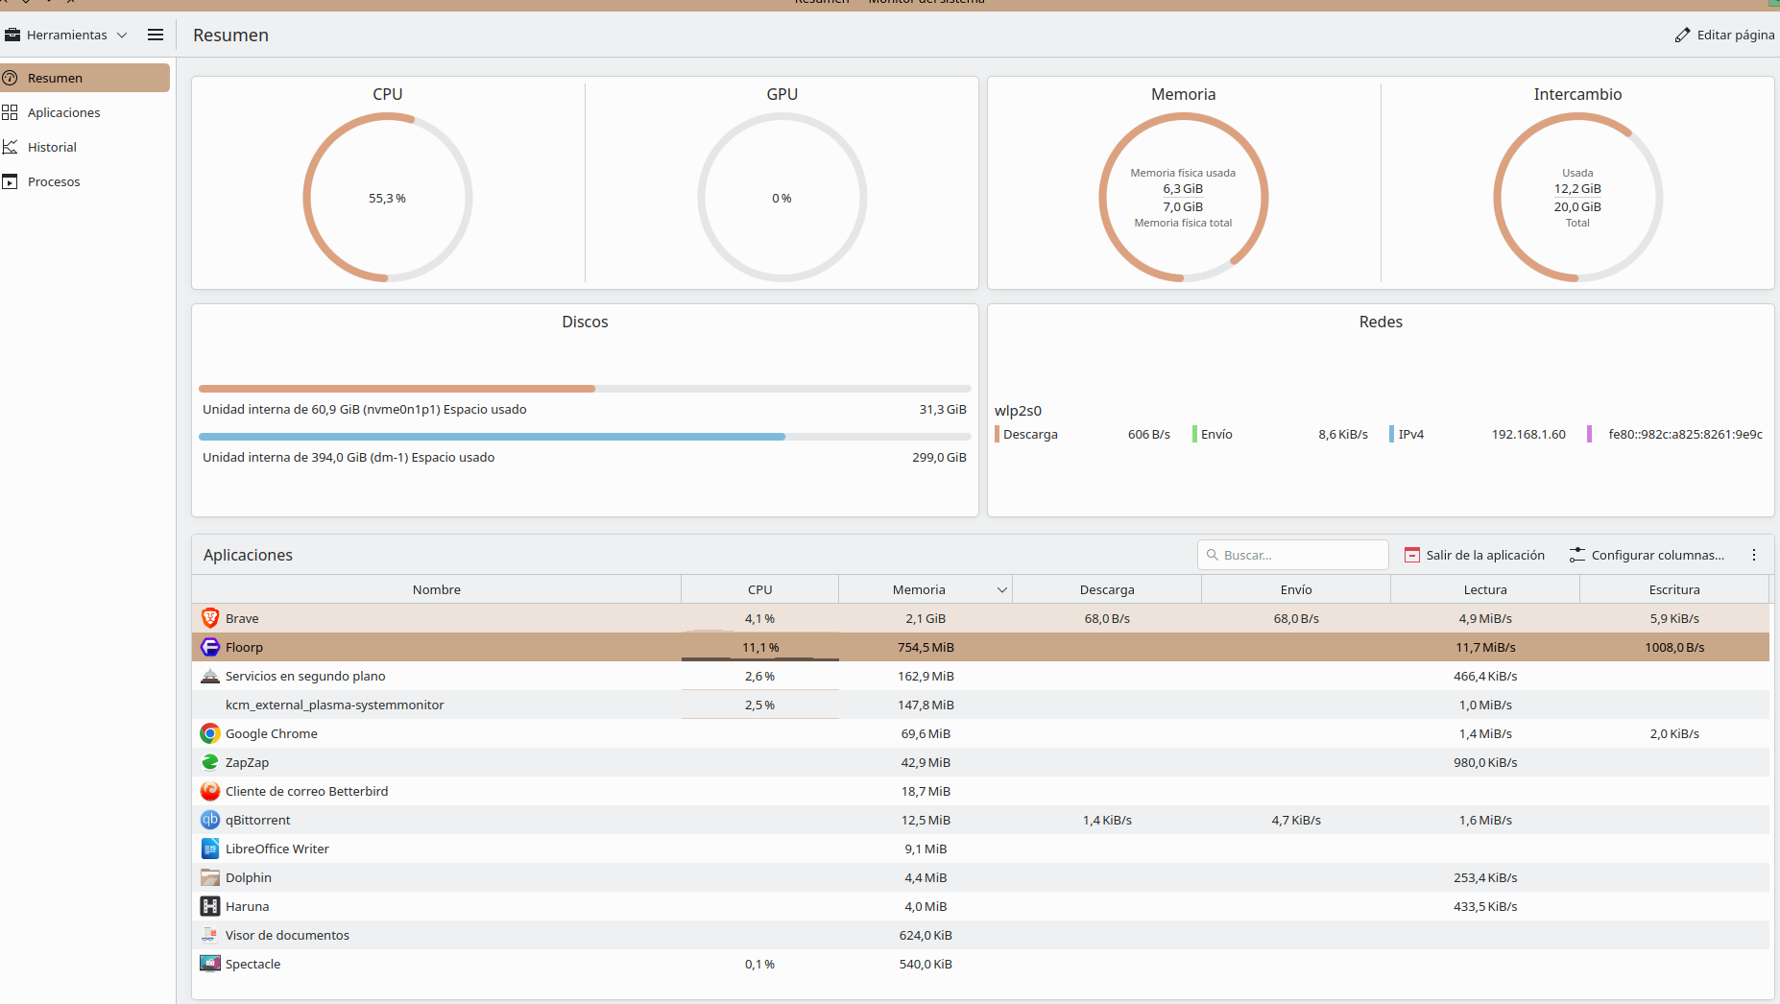Sort by the CPU column header
Screen dimensions: 1780x1004
tap(759, 589)
